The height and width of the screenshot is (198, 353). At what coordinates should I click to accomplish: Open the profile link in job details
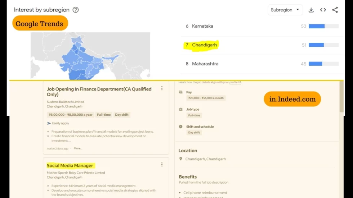(235, 82)
